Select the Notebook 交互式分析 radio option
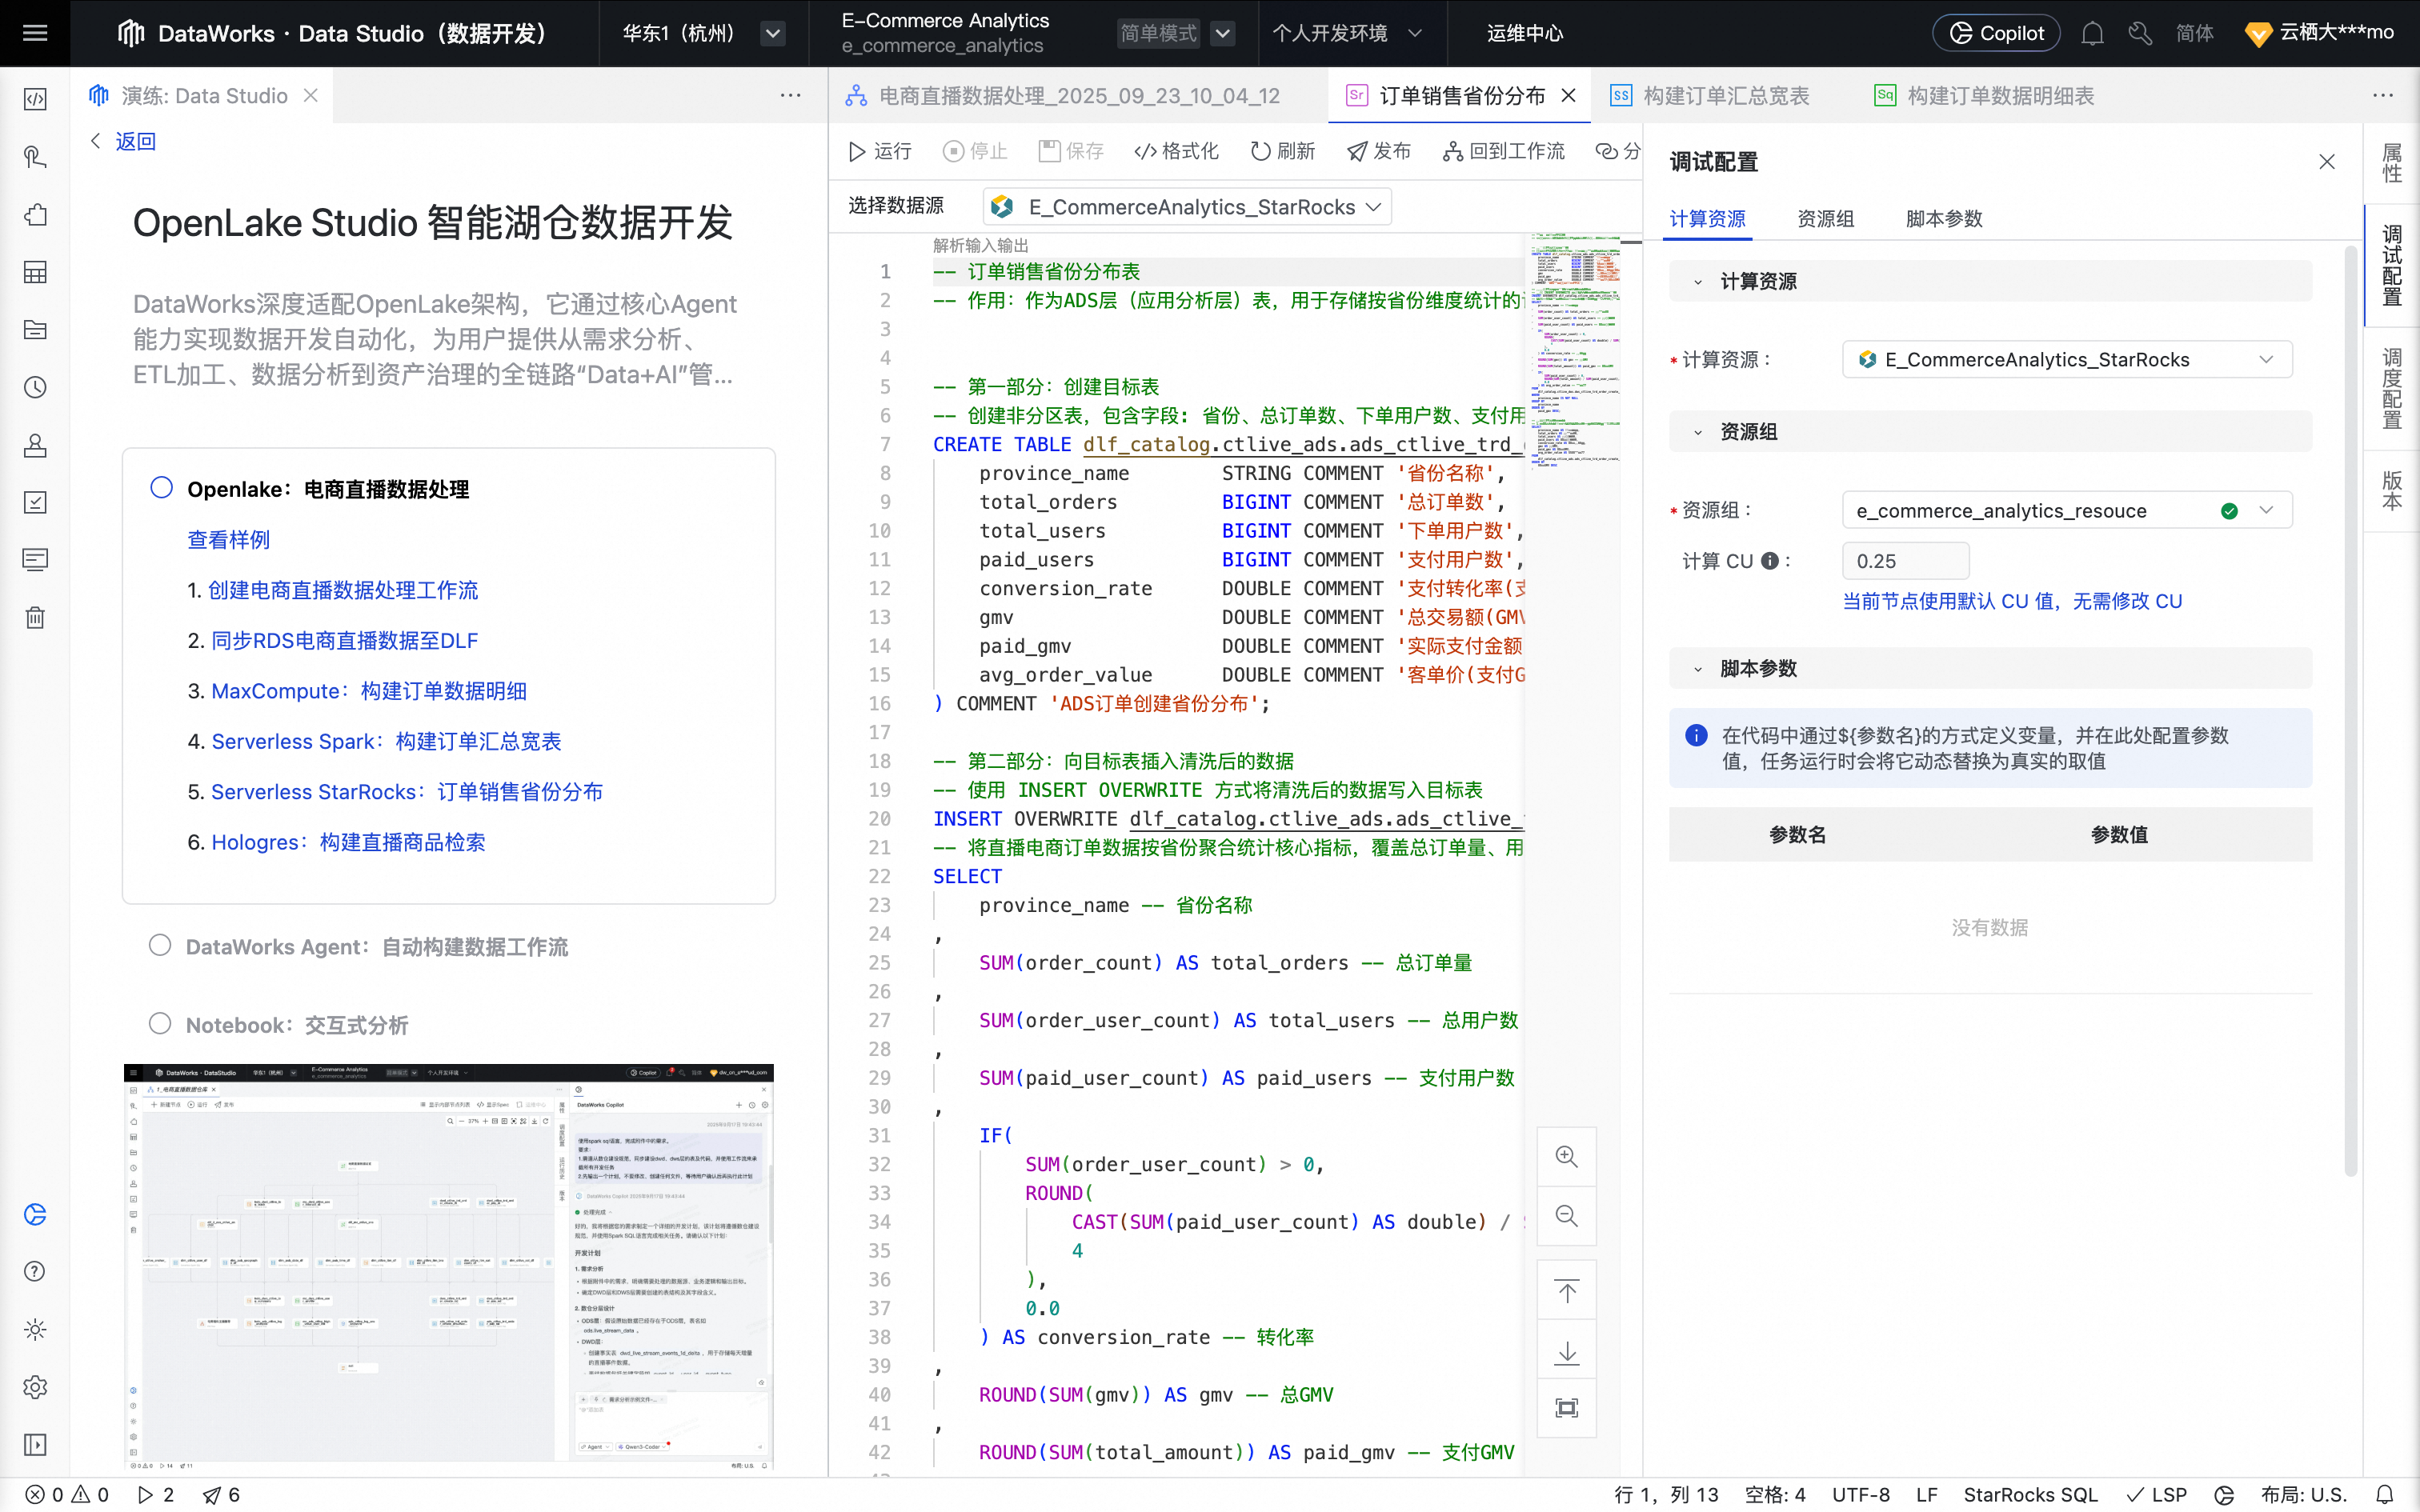The width and height of the screenshot is (2420, 1512). click(x=160, y=1023)
